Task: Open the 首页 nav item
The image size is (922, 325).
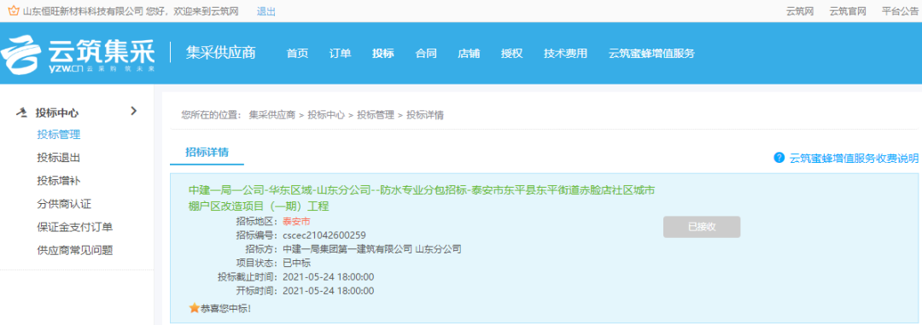Action: click(298, 54)
